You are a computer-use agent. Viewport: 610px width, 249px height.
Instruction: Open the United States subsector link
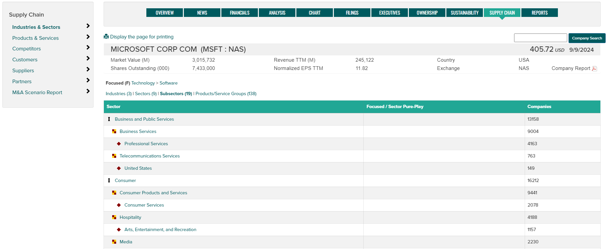pos(138,168)
